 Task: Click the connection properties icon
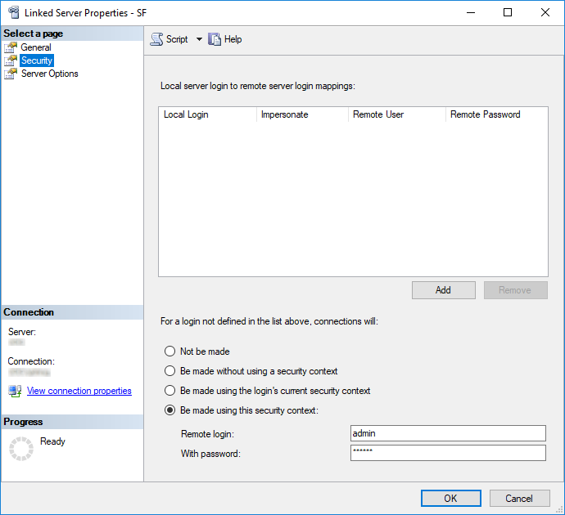(15, 391)
